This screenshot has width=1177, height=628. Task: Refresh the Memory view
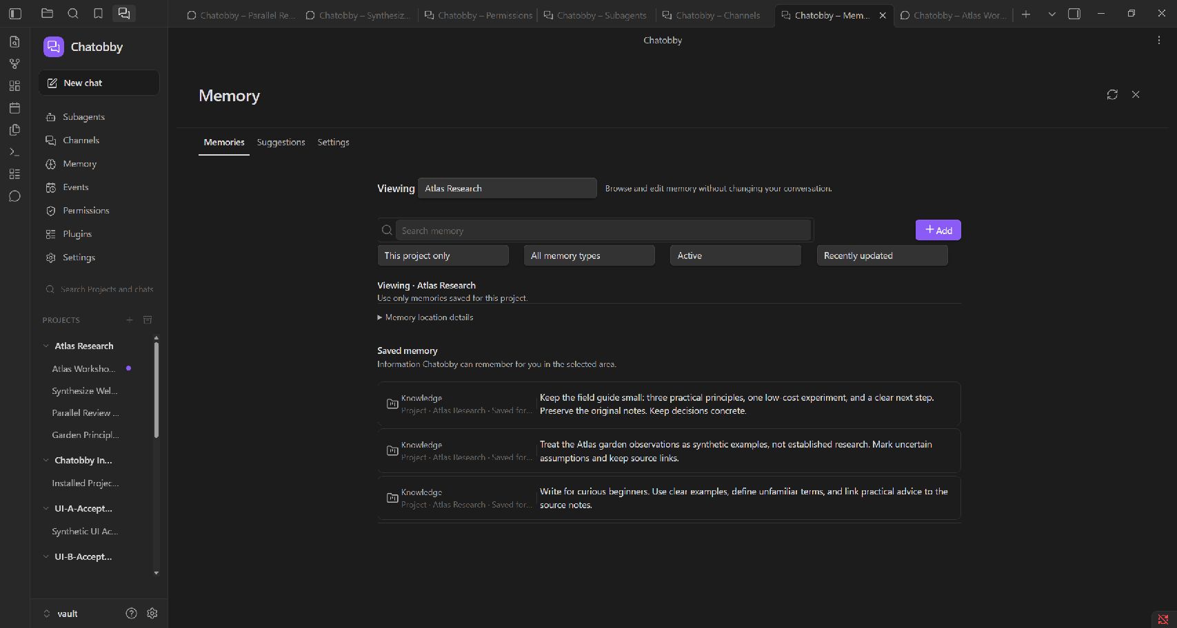point(1112,94)
